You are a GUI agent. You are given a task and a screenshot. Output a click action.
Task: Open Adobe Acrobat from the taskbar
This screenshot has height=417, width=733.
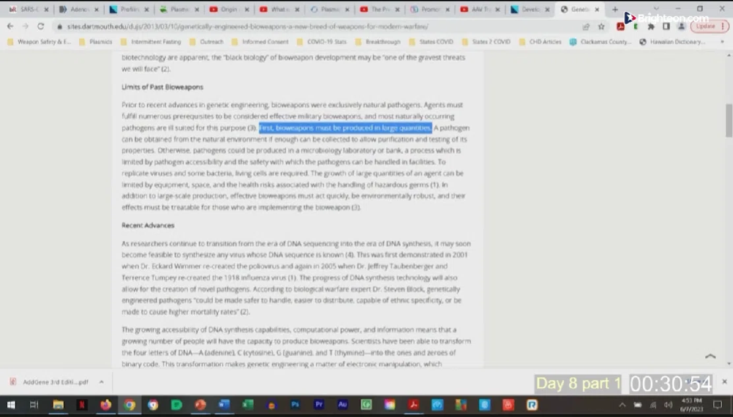[413, 405]
